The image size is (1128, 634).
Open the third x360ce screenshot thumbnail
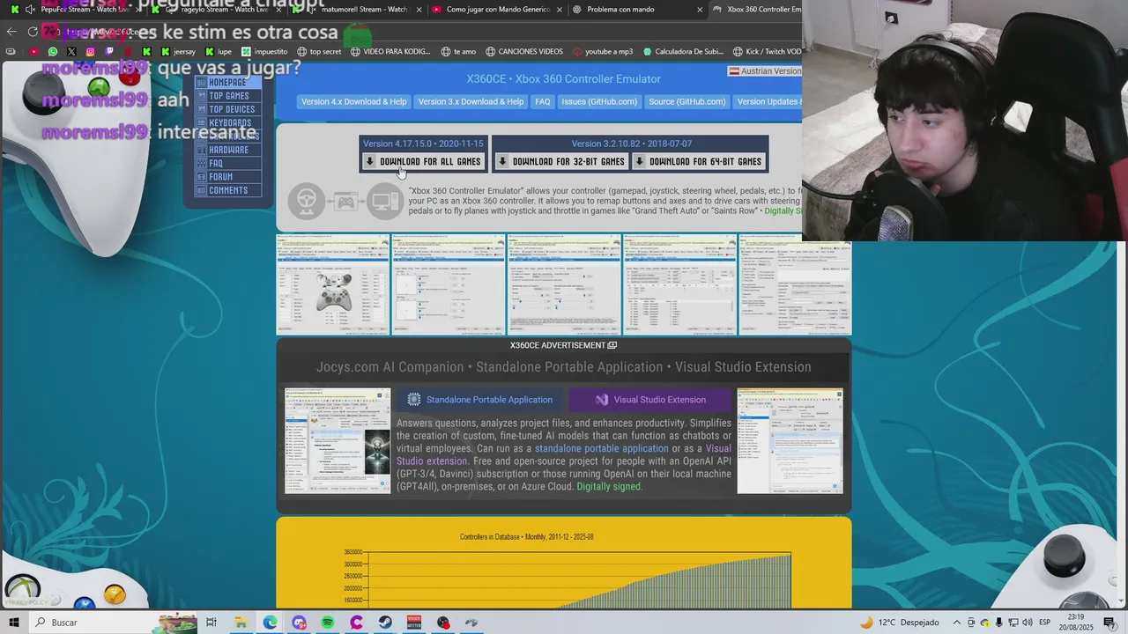point(564,284)
